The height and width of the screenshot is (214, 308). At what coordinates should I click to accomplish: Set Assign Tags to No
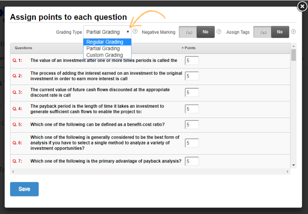coord(280,32)
